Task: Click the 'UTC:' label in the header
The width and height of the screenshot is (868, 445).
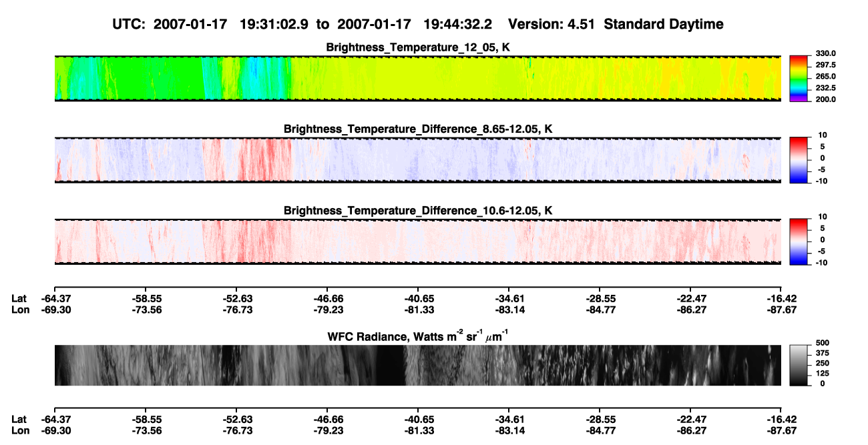Action: pos(130,25)
